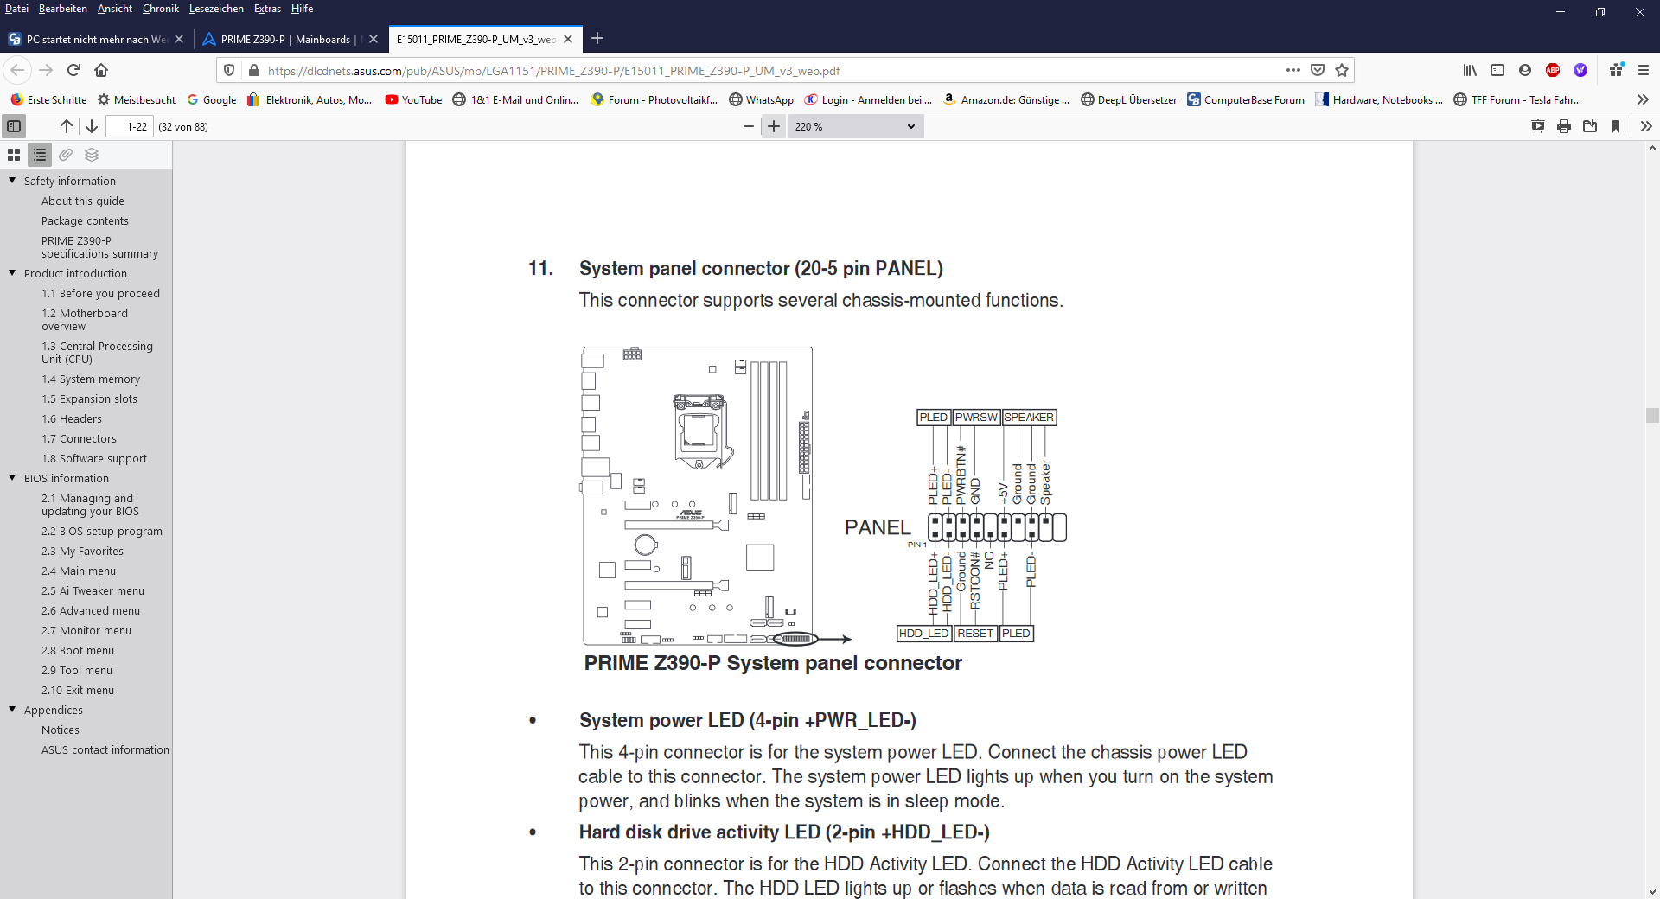Reload the current PDF page
The image size is (1660, 899).
(x=73, y=70)
